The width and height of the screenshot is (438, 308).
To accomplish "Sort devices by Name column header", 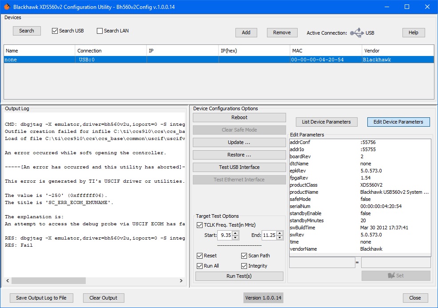I will click(40, 51).
